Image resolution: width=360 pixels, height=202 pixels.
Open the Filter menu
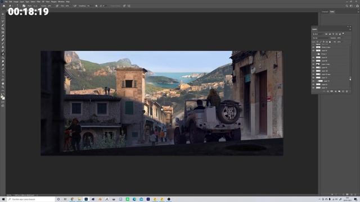[39, 2]
